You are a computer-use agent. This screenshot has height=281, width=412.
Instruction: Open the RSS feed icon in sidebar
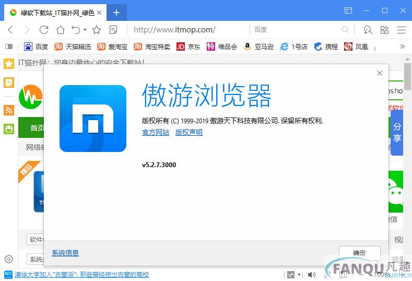(x=9, y=110)
